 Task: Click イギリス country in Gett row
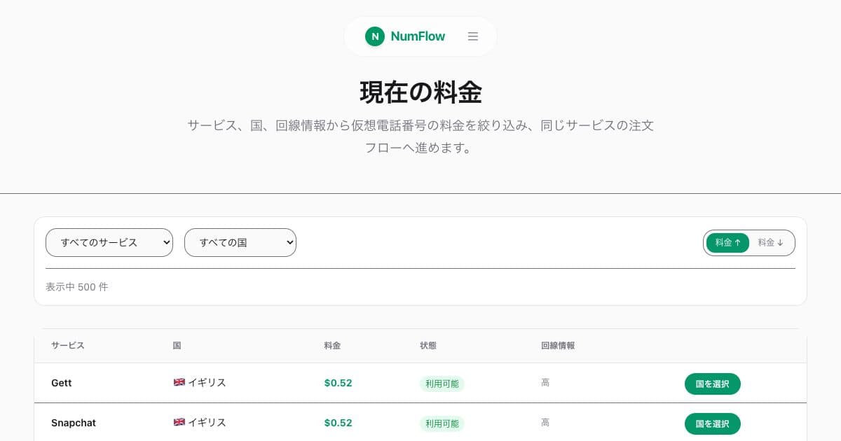tap(207, 383)
